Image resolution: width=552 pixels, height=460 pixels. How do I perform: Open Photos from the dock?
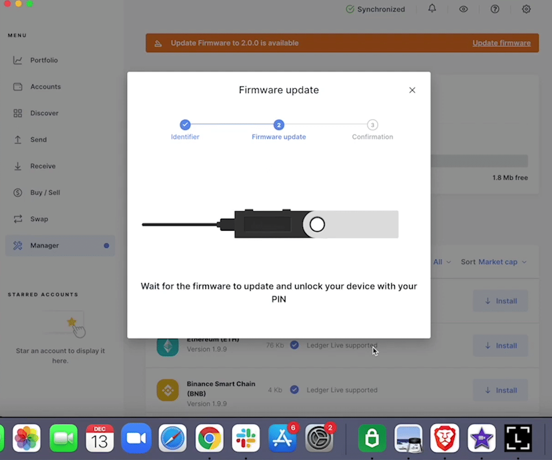(x=27, y=438)
